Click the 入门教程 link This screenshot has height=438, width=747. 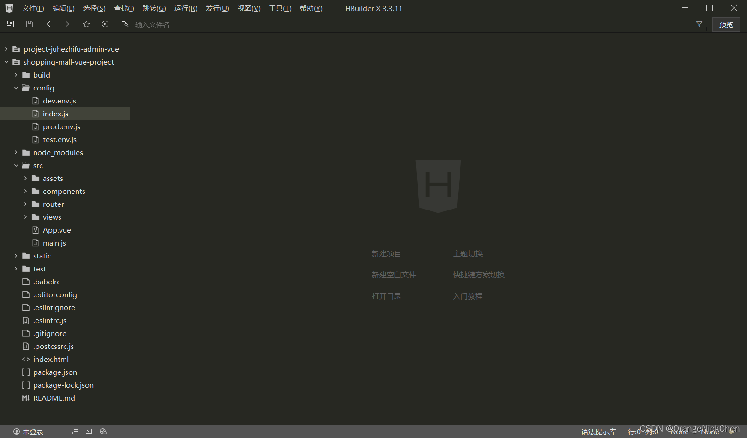(468, 296)
